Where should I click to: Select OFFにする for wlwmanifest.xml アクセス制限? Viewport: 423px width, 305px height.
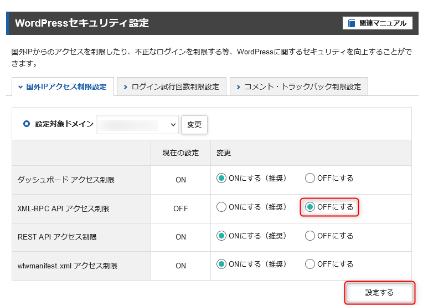point(309,264)
